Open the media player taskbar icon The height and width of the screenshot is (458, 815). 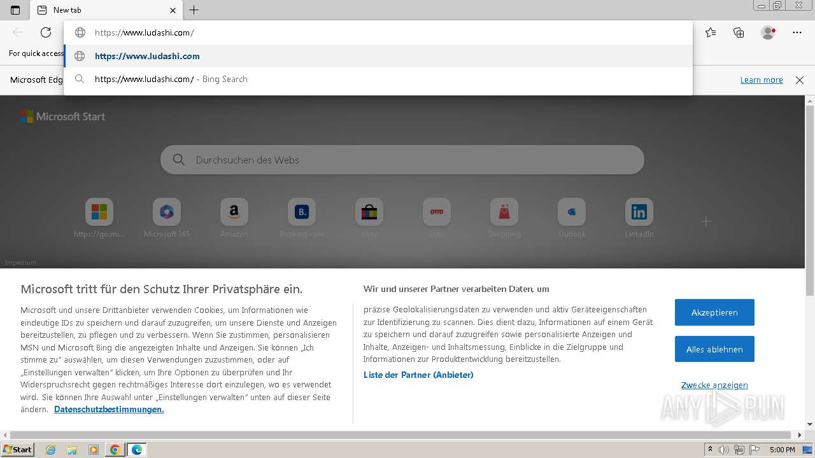(94, 450)
